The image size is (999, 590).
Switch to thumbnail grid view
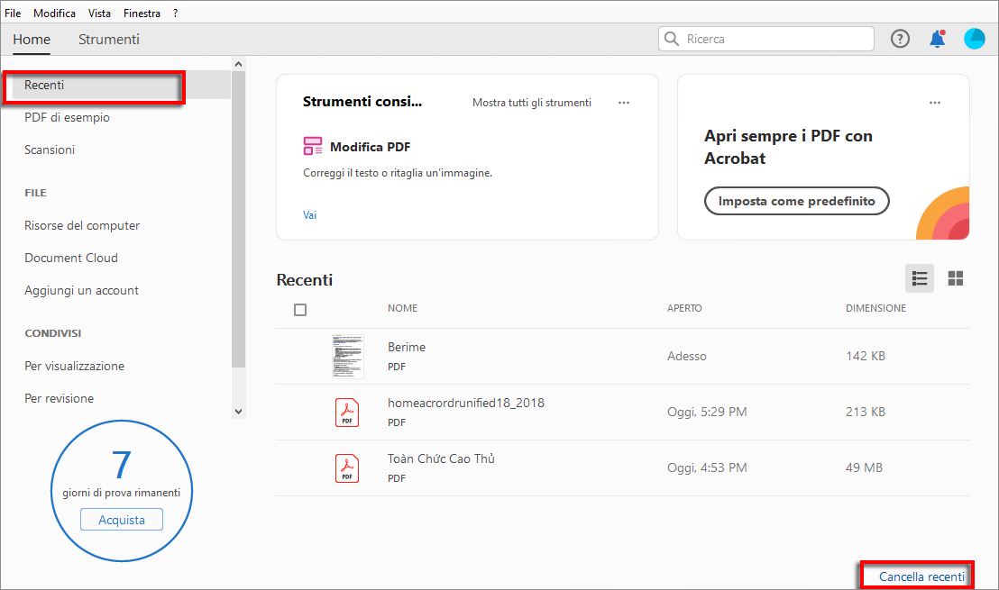click(956, 278)
